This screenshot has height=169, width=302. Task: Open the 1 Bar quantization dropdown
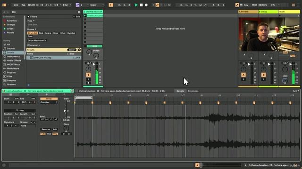click(67, 5)
